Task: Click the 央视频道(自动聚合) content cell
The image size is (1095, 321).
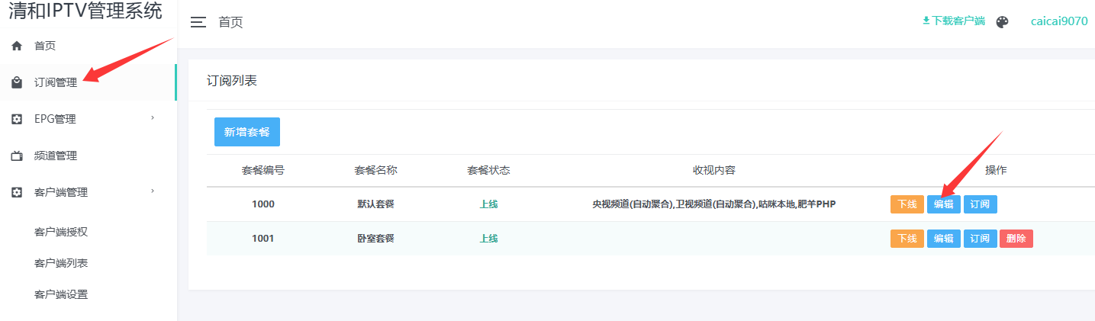Action: pos(714,204)
